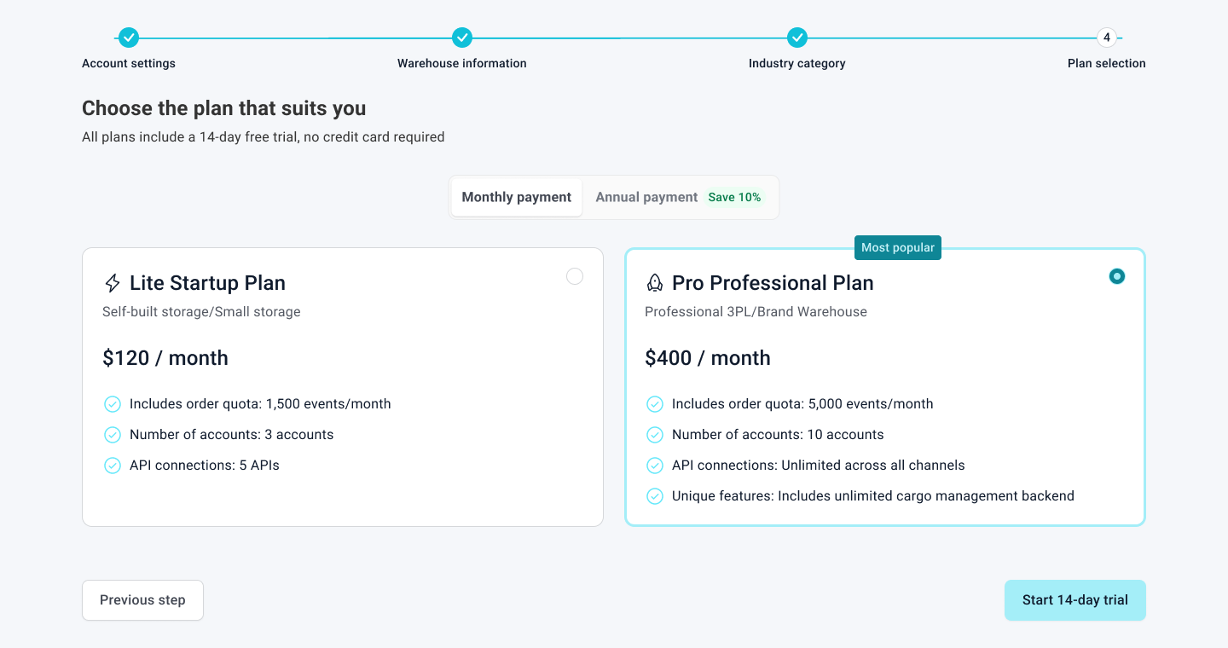Click checkmark beside Lite order quota feature
Image resolution: width=1228 pixels, height=648 pixels.
click(113, 404)
